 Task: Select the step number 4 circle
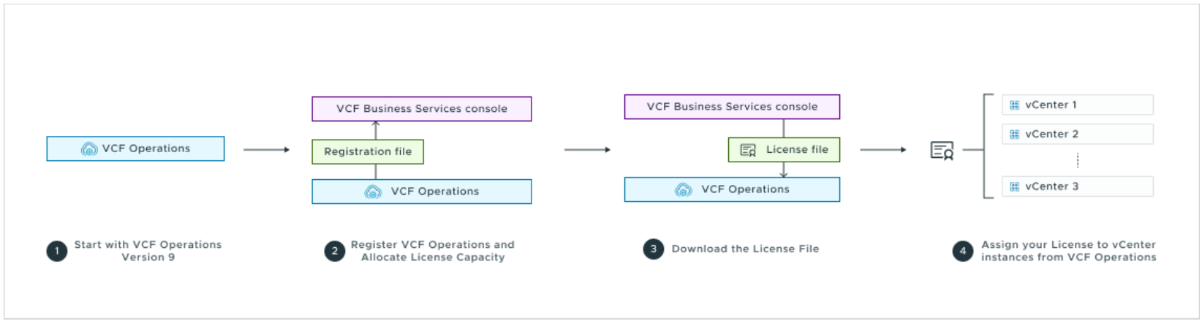963,251
